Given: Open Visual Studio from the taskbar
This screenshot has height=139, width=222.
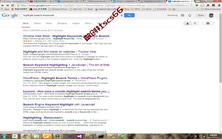Looking at the screenshot, I should [79, 136].
